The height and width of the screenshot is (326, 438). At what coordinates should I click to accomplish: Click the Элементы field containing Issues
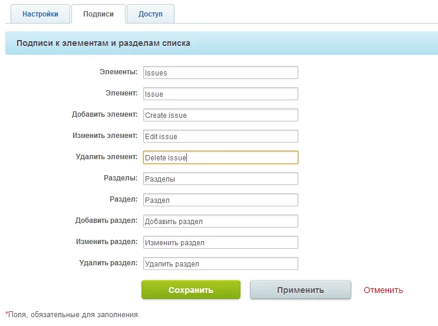point(220,73)
